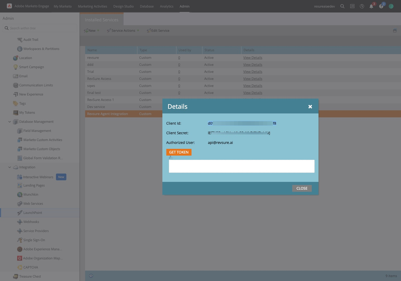The image size is (401, 281).
Task: Click the Search within tree field
Action: (x=40, y=28)
